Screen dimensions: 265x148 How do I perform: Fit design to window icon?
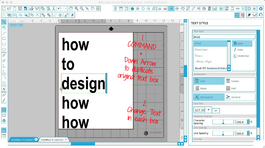[98, 9]
